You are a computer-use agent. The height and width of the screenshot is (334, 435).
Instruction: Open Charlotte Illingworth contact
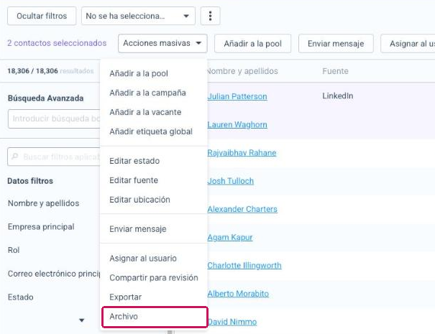pyautogui.click(x=244, y=266)
